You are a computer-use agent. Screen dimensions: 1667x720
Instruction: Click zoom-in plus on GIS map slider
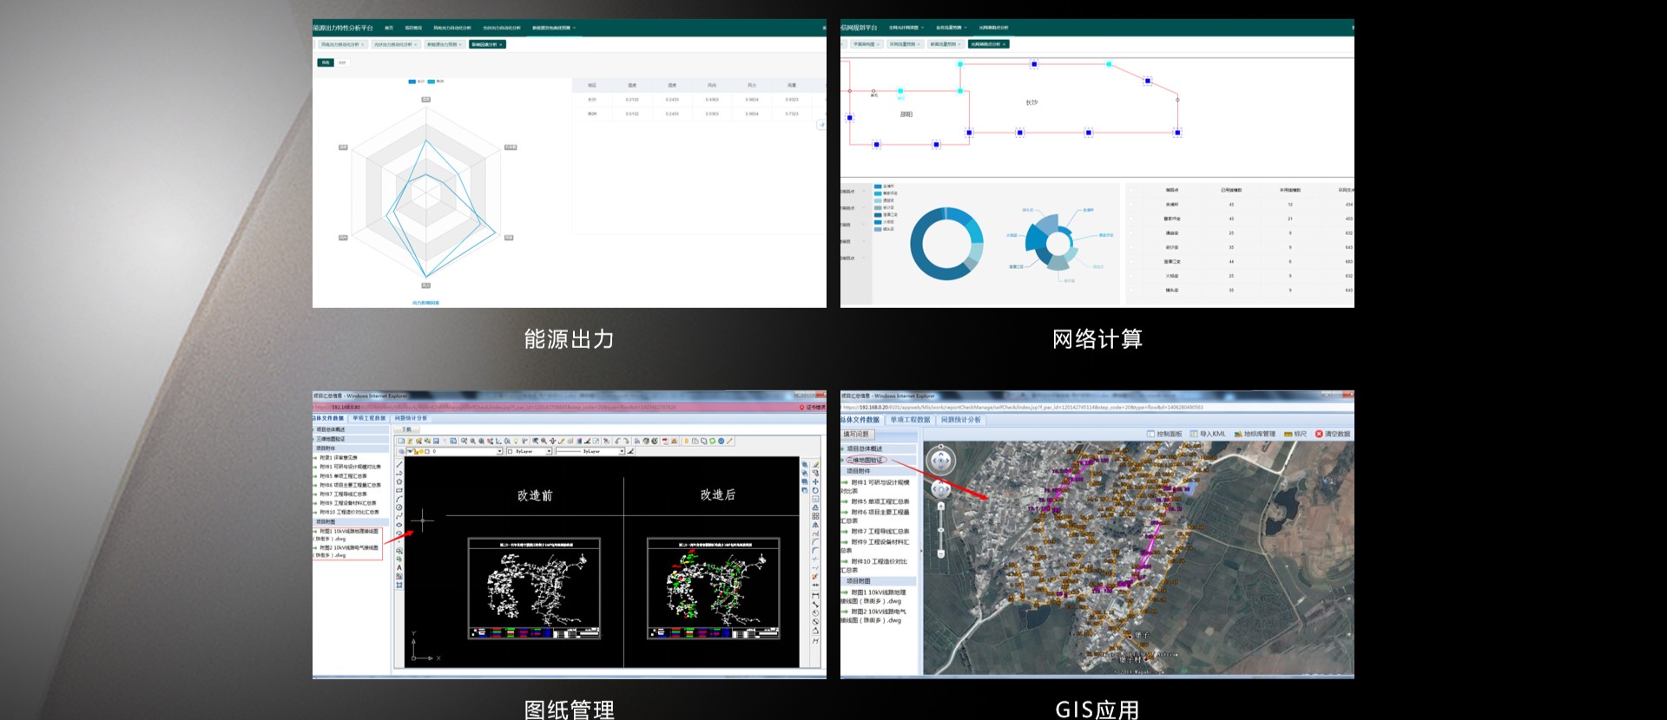pyautogui.click(x=941, y=507)
